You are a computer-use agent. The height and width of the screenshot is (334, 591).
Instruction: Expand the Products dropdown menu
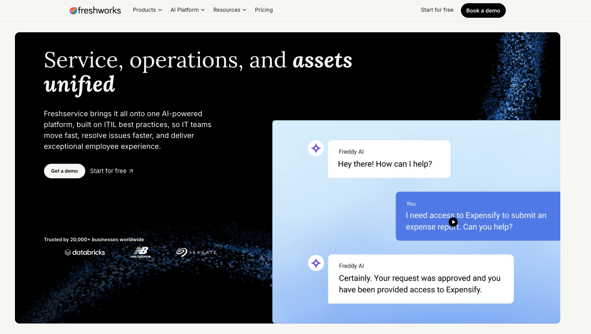coord(147,10)
